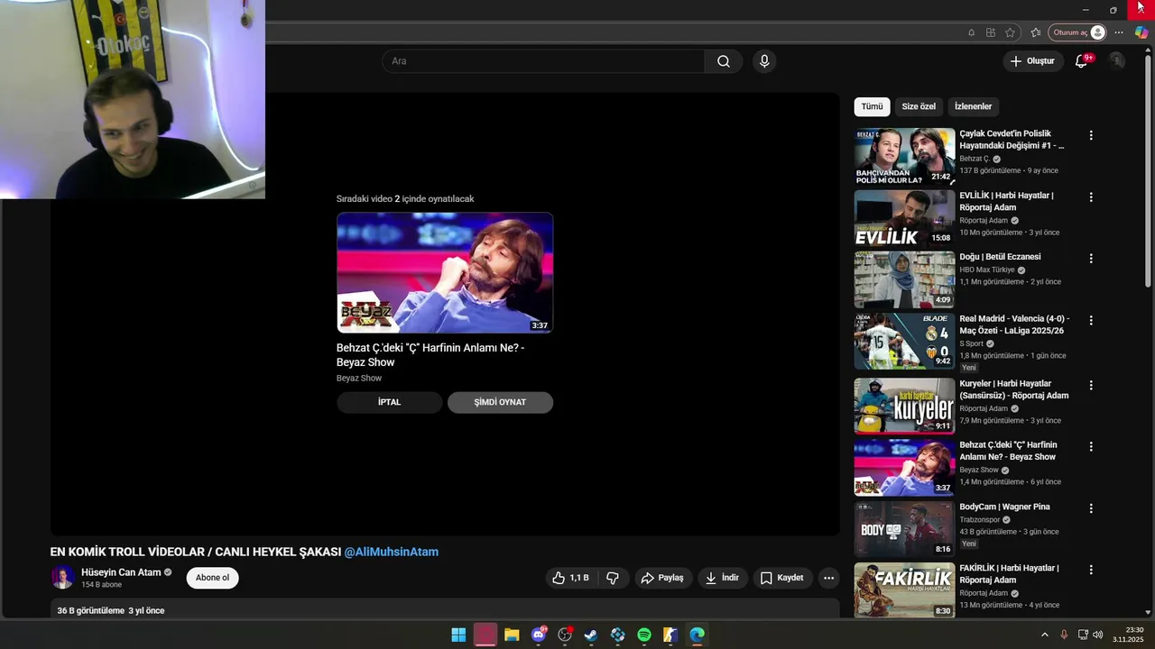
Task: Open options for Çaylak Cevdet'in video
Action: (x=1091, y=135)
